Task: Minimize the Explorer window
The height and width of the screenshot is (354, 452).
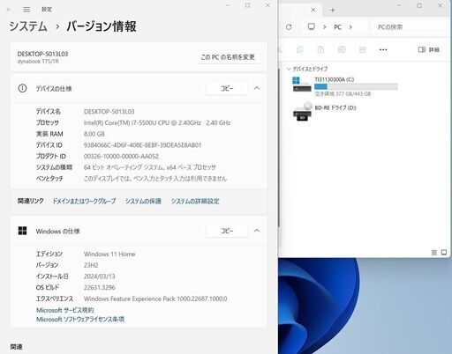Action: 399,5
